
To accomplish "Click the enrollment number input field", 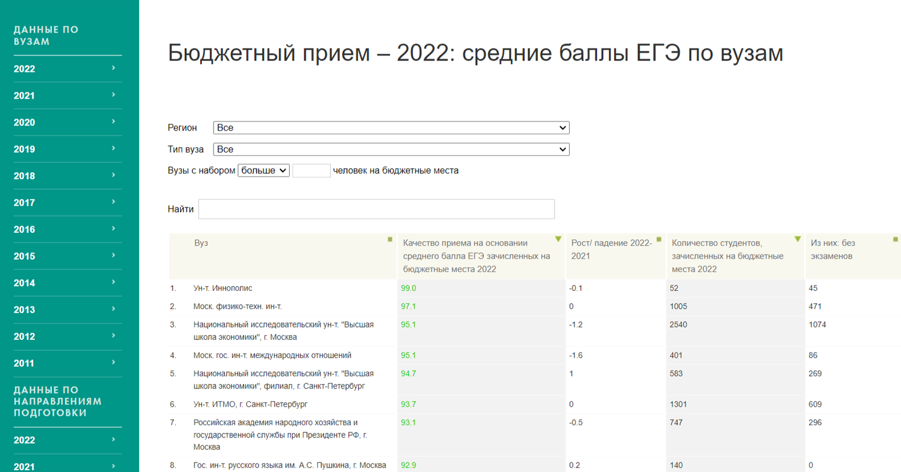I will tap(311, 171).
